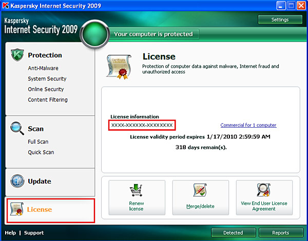Choose Quick Scan

(41, 152)
